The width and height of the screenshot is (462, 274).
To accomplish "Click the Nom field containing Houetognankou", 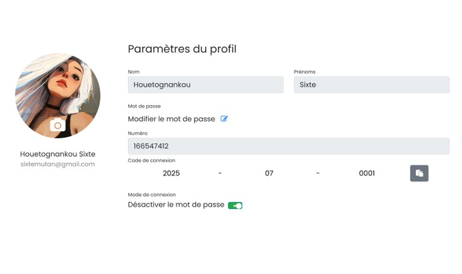I will (x=205, y=84).
